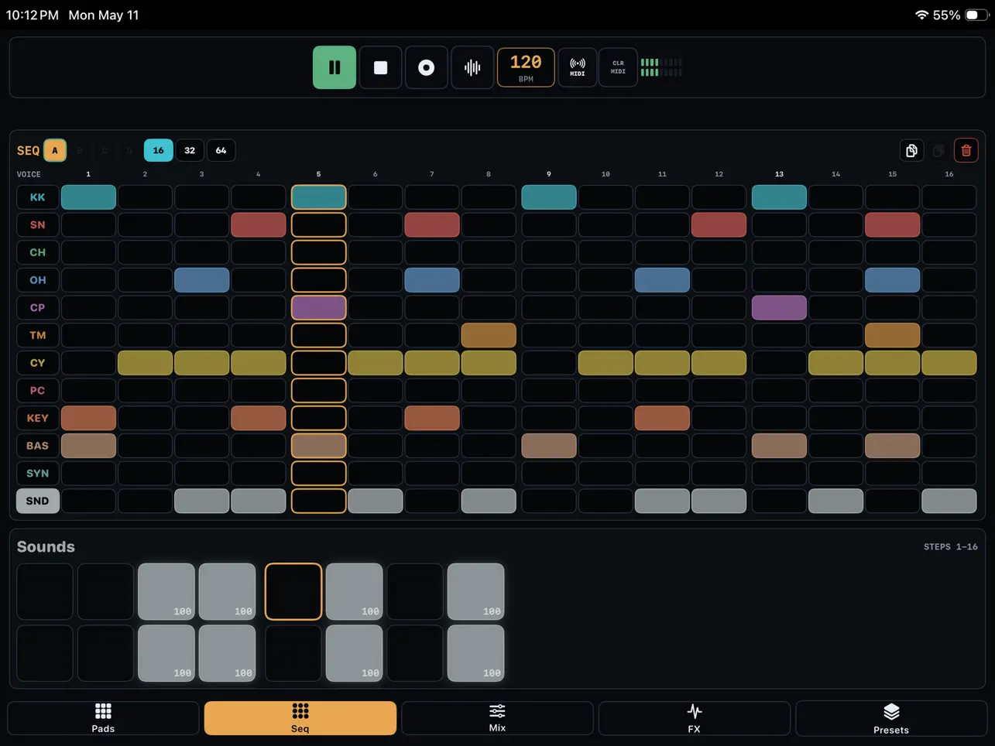Select the SND voice row
Viewport: 995px width, 746px height.
click(37, 501)
